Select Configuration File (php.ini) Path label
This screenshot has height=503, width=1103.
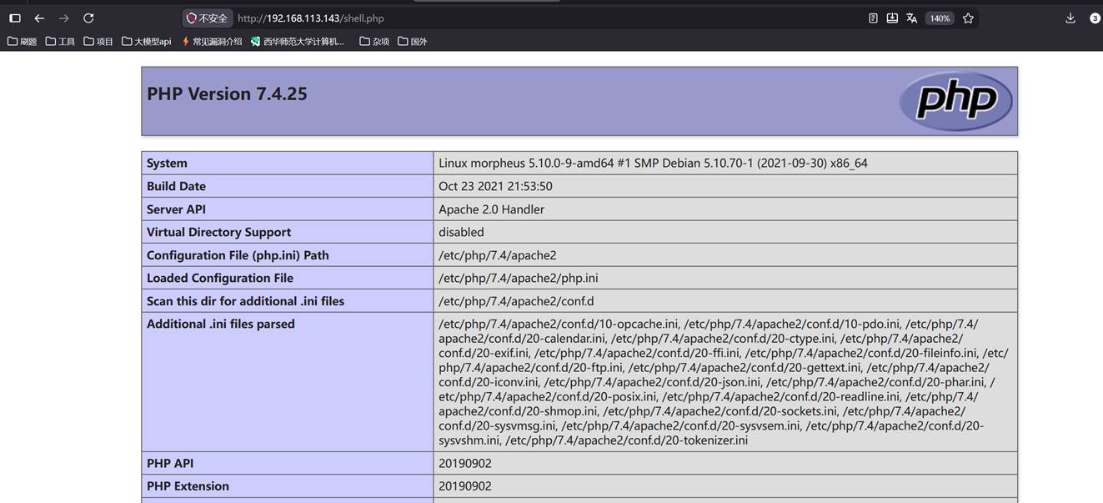[x=238, y=255]
